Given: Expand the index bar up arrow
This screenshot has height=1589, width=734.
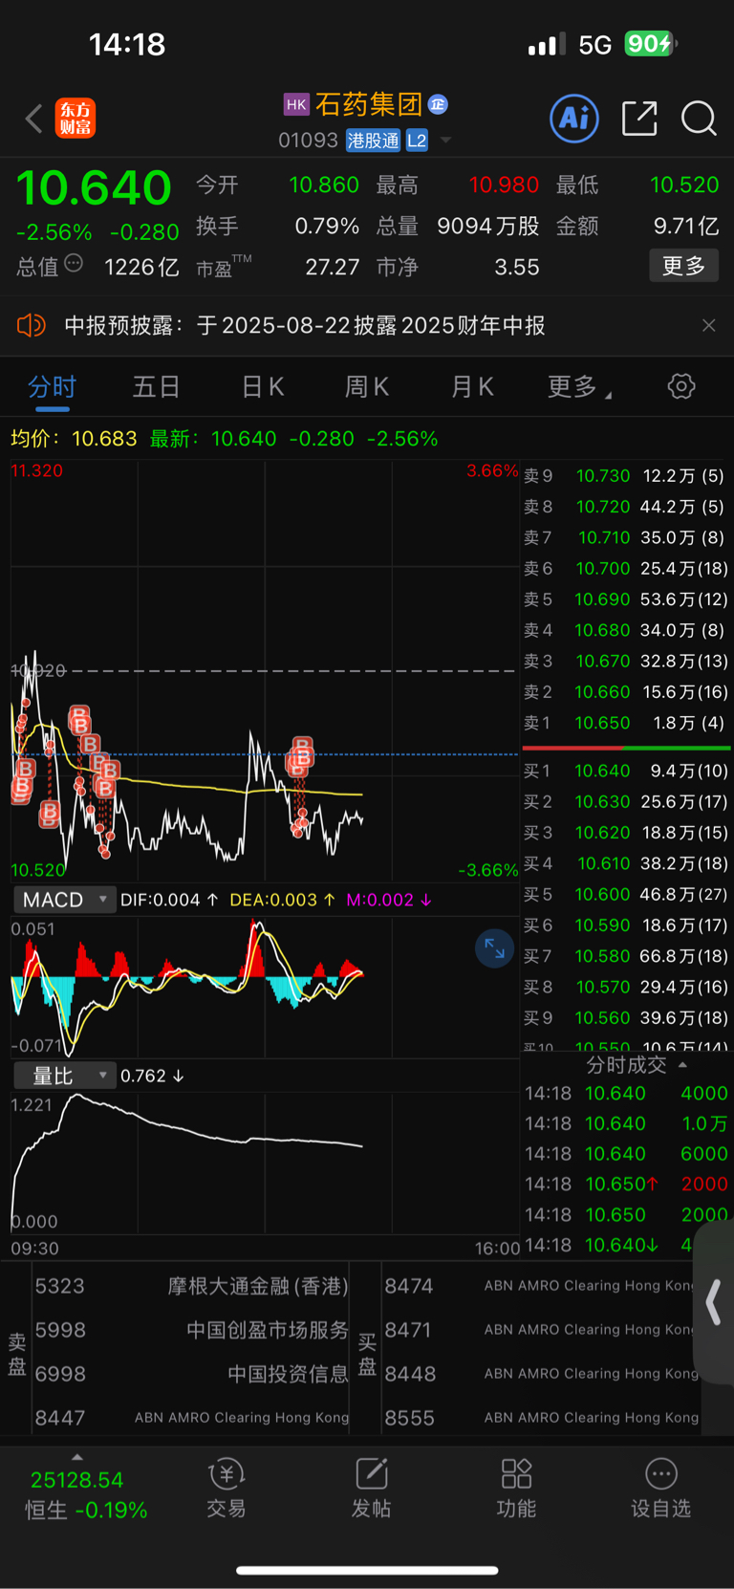Looking at the screenshot, I should (77, 1457).
